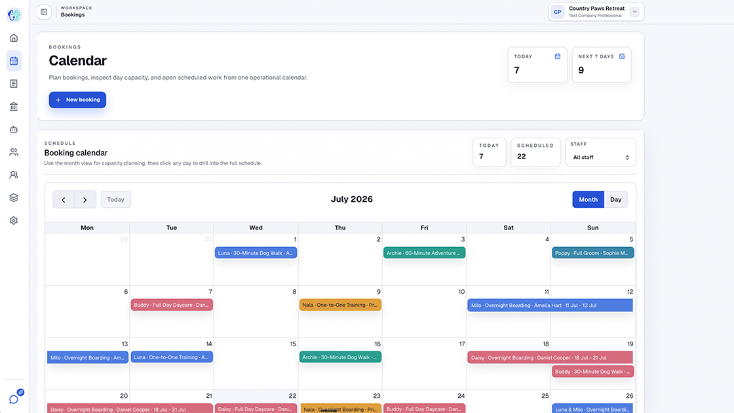
Task: Open Luna One-to-One Training on July 14
Action: coord(172,357)
